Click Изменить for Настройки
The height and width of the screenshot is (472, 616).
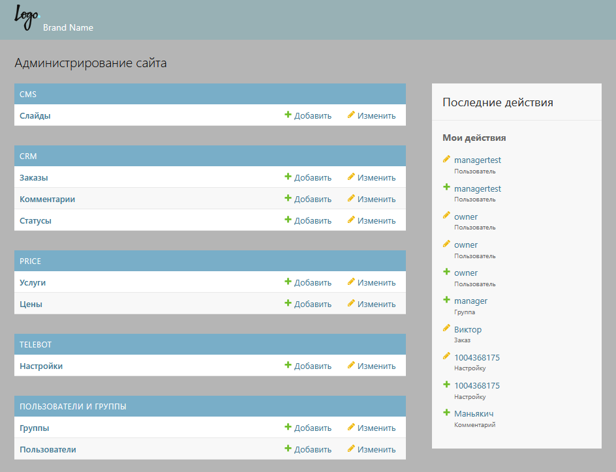(x=376, y=366)
